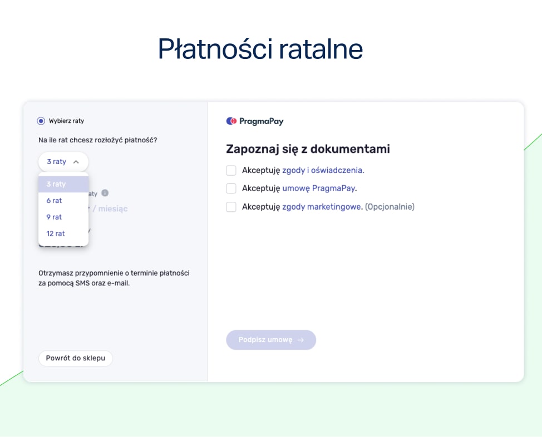542x437 pixels.
Task: Collapse the '3 raty' dropdown field
Action: coord(63,162)
